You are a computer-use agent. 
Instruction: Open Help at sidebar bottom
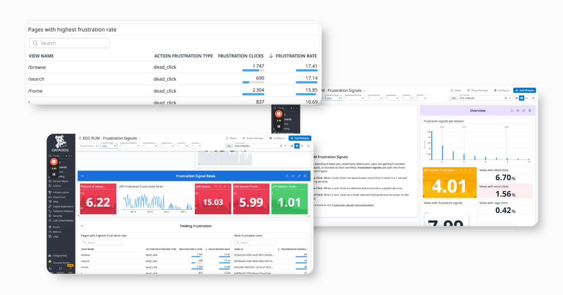(70, 270)
